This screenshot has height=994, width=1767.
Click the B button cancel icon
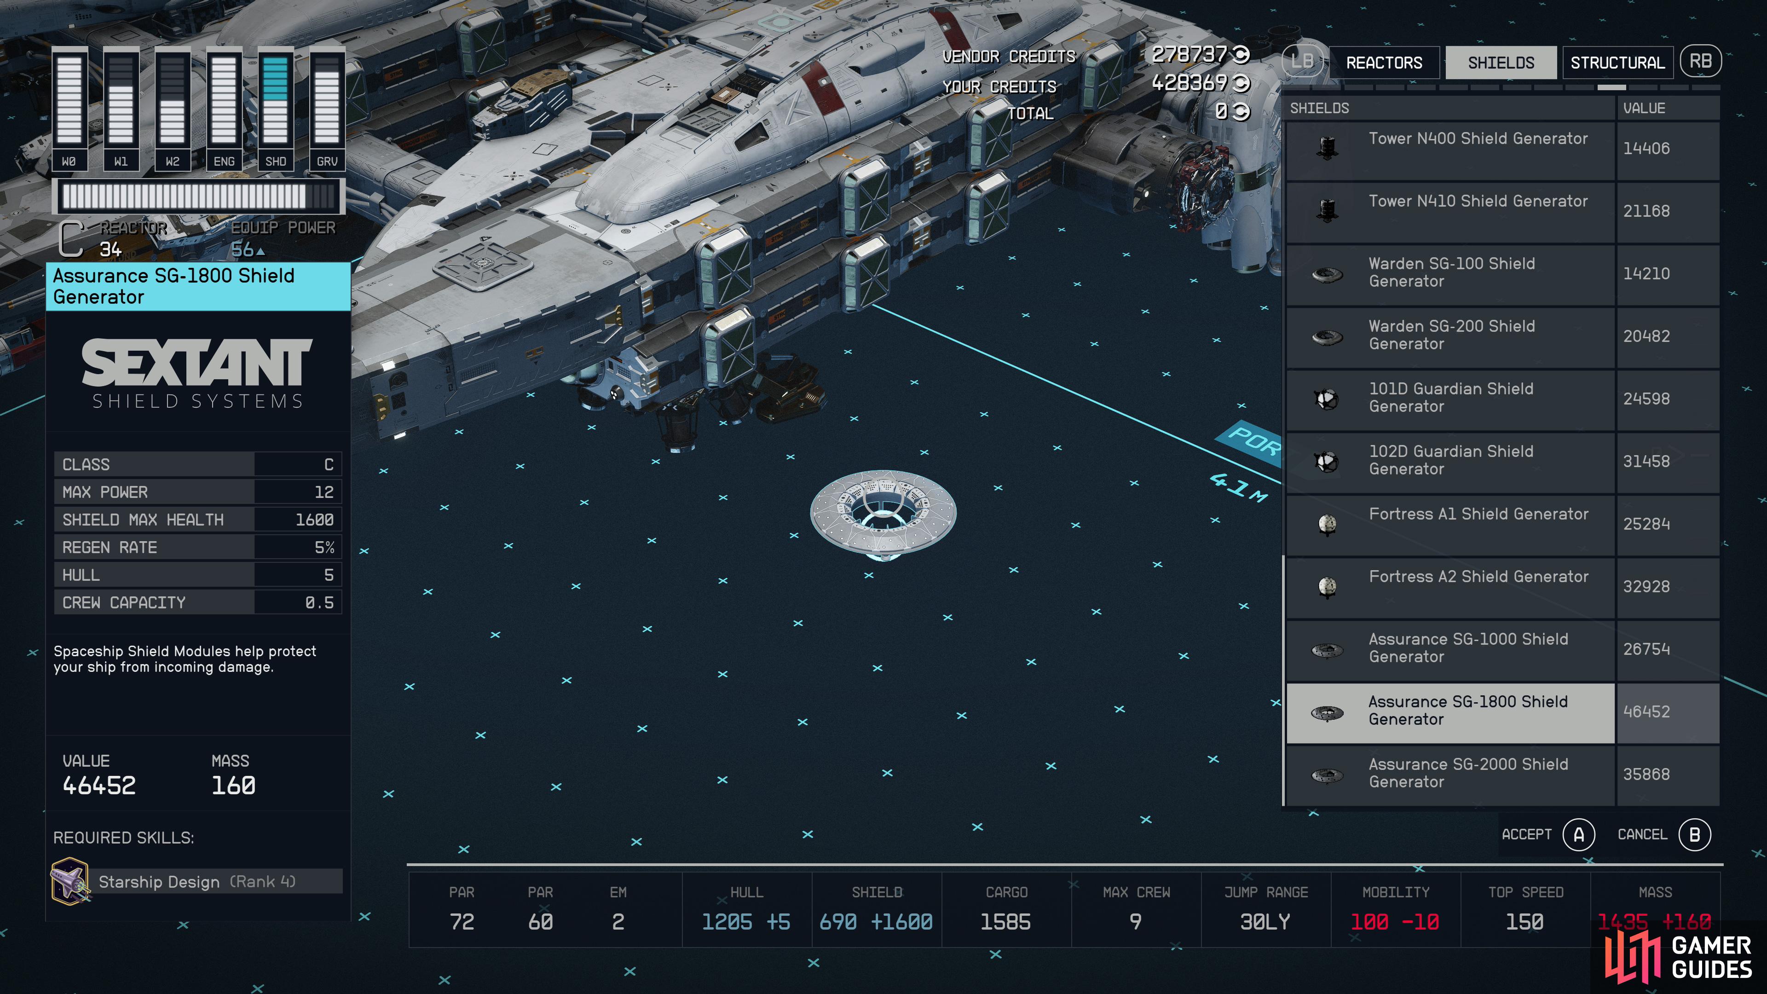[x=1694, y=835]
